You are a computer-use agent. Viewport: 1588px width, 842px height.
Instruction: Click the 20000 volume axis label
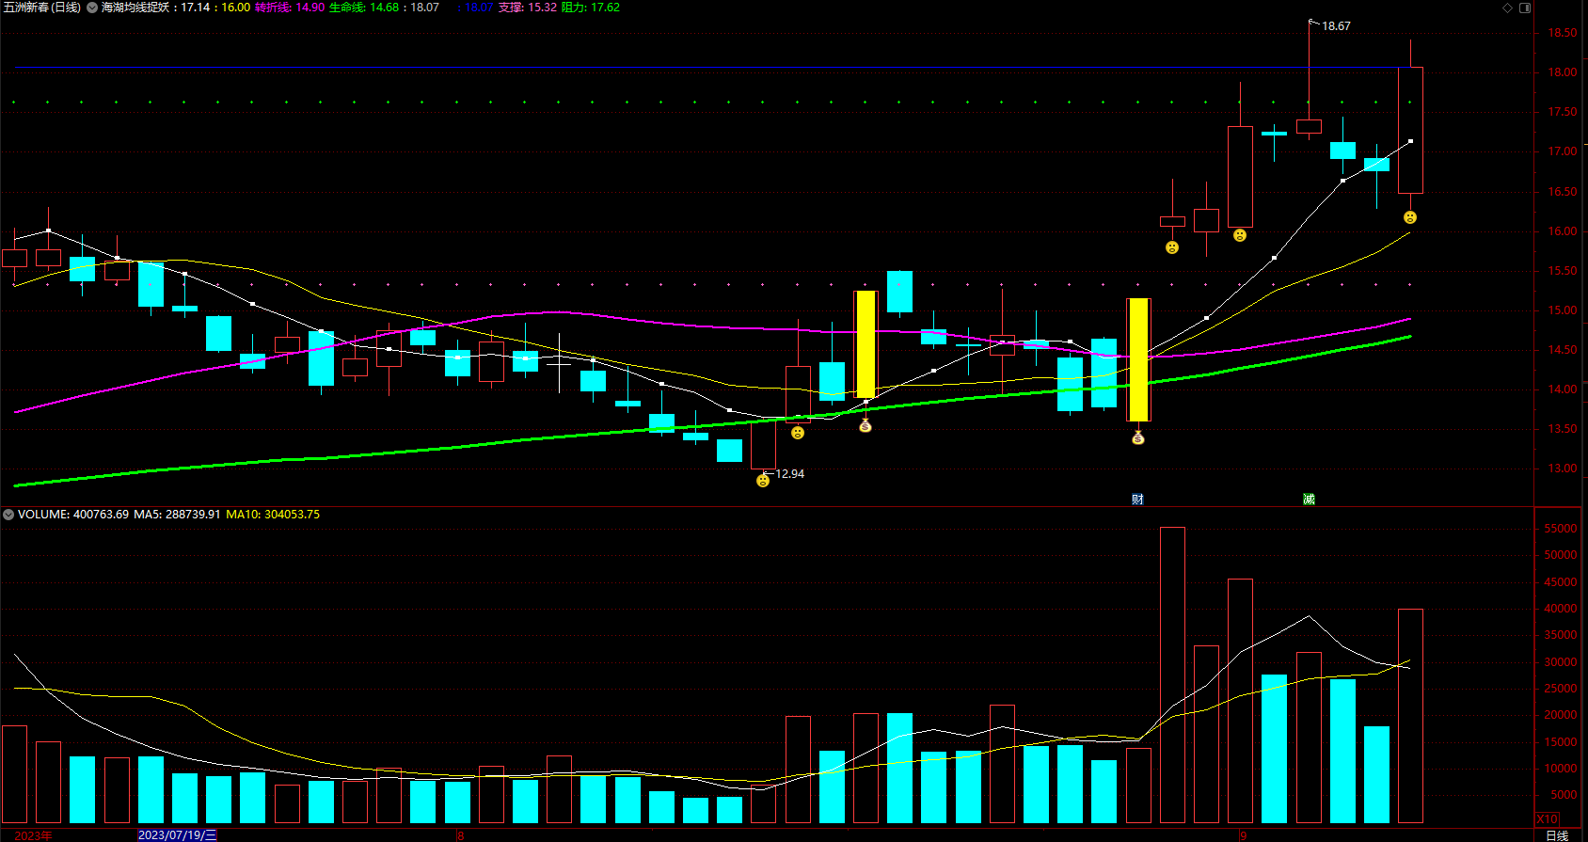point(1561,715)
